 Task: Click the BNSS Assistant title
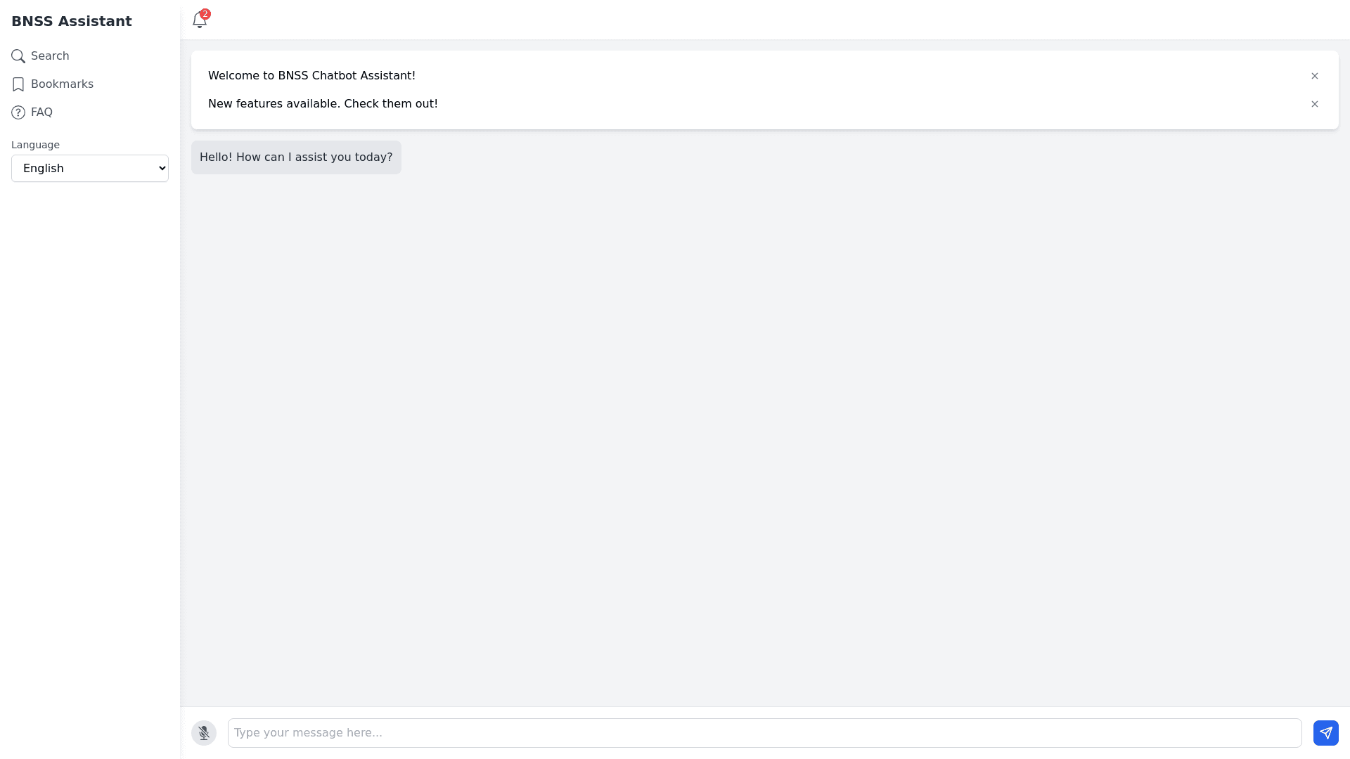click(72, 21)
